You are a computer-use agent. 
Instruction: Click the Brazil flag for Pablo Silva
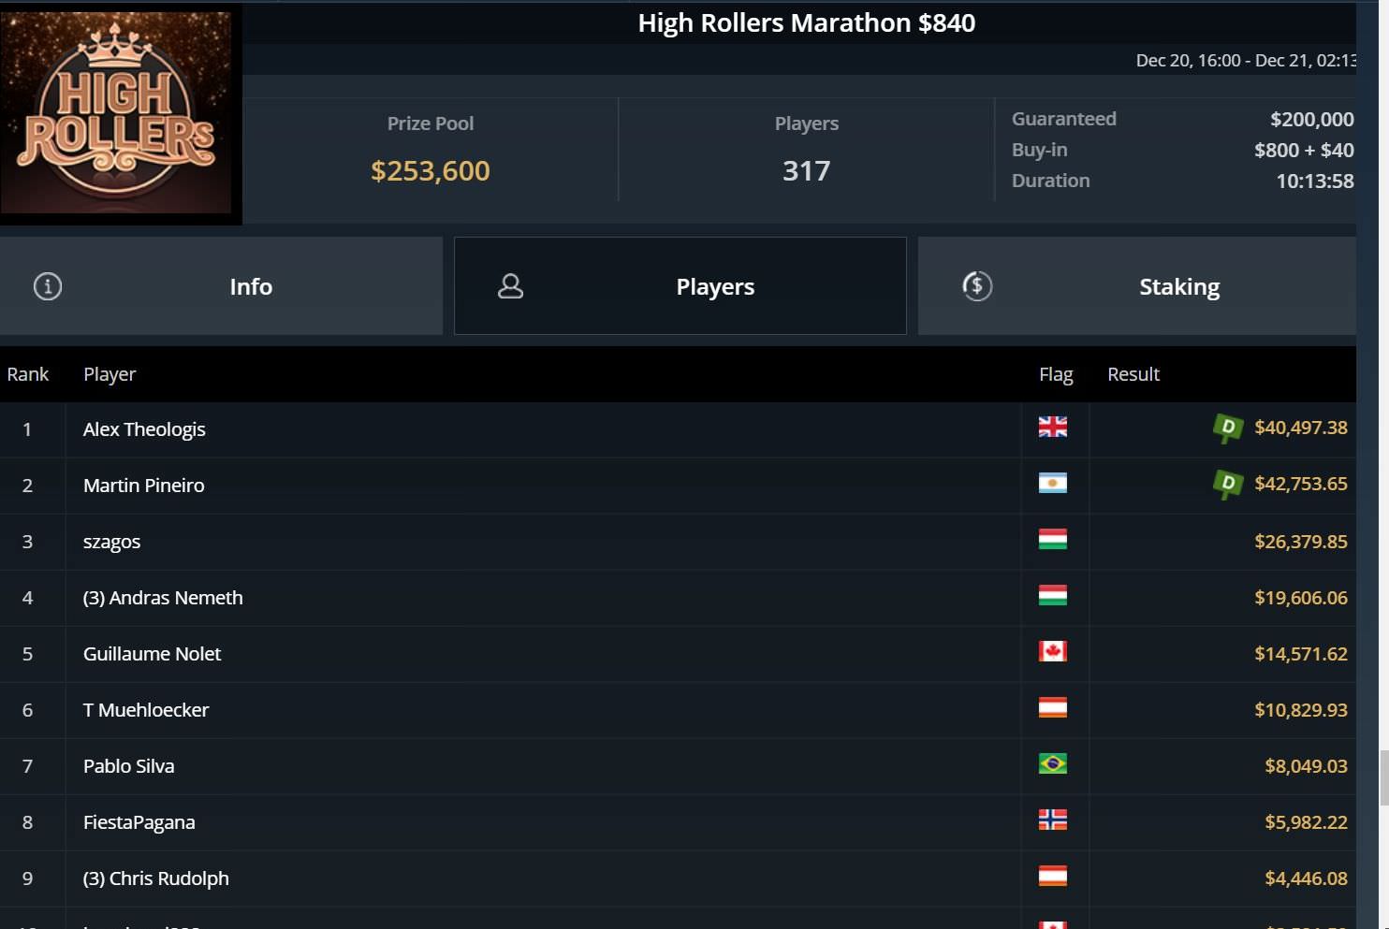(x=1052, y=764)
